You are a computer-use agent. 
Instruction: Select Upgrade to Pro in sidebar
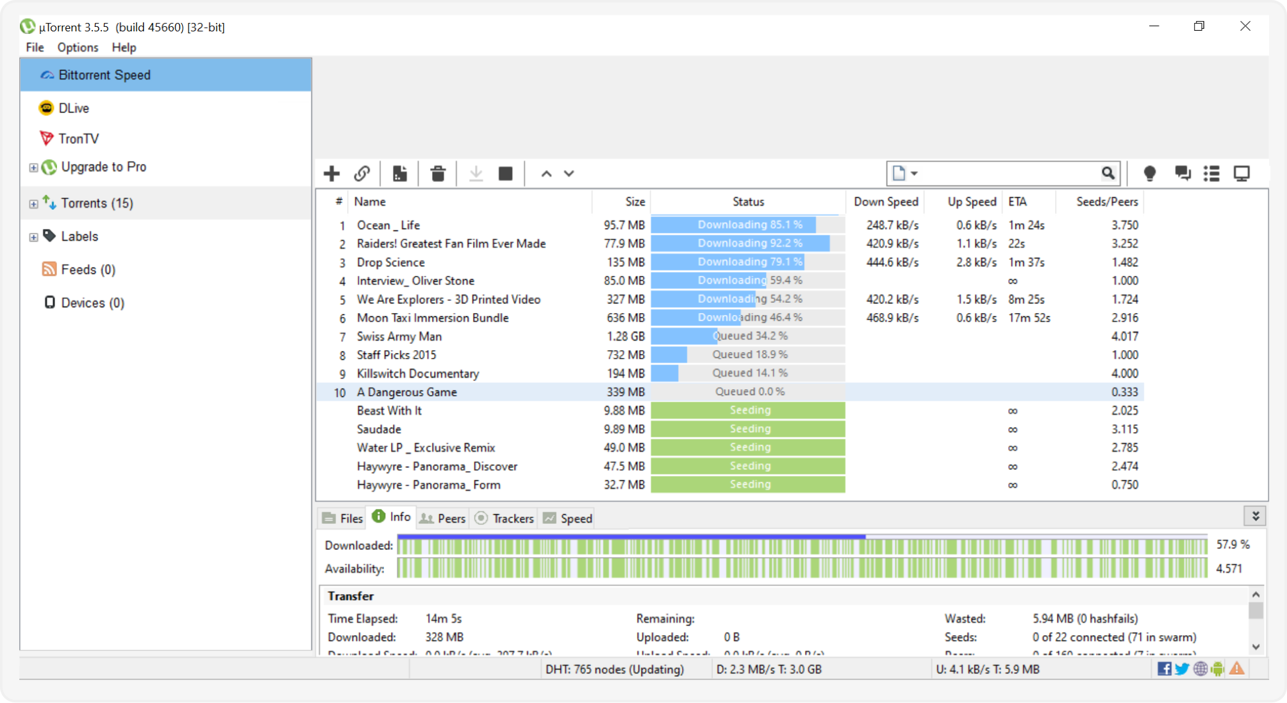coord(103,166)
